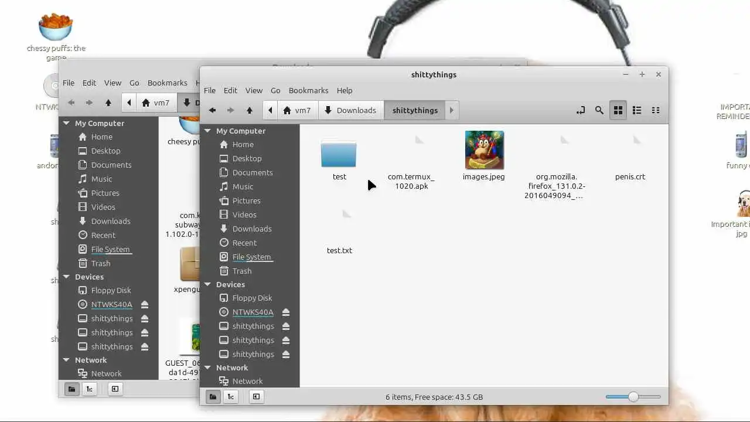Open the Help menu
The height and width of the screenshot is (422, 750).
tap(345, 90)
